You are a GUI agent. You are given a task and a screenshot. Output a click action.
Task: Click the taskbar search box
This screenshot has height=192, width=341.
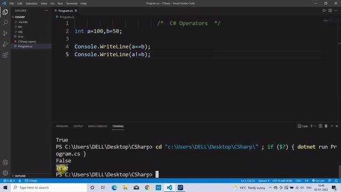click(x=49, y=187)
